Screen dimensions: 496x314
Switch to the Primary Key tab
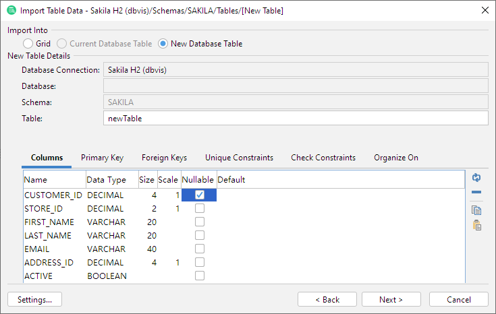102,158
